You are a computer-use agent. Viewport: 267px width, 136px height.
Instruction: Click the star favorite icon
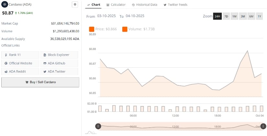(75, 5)
